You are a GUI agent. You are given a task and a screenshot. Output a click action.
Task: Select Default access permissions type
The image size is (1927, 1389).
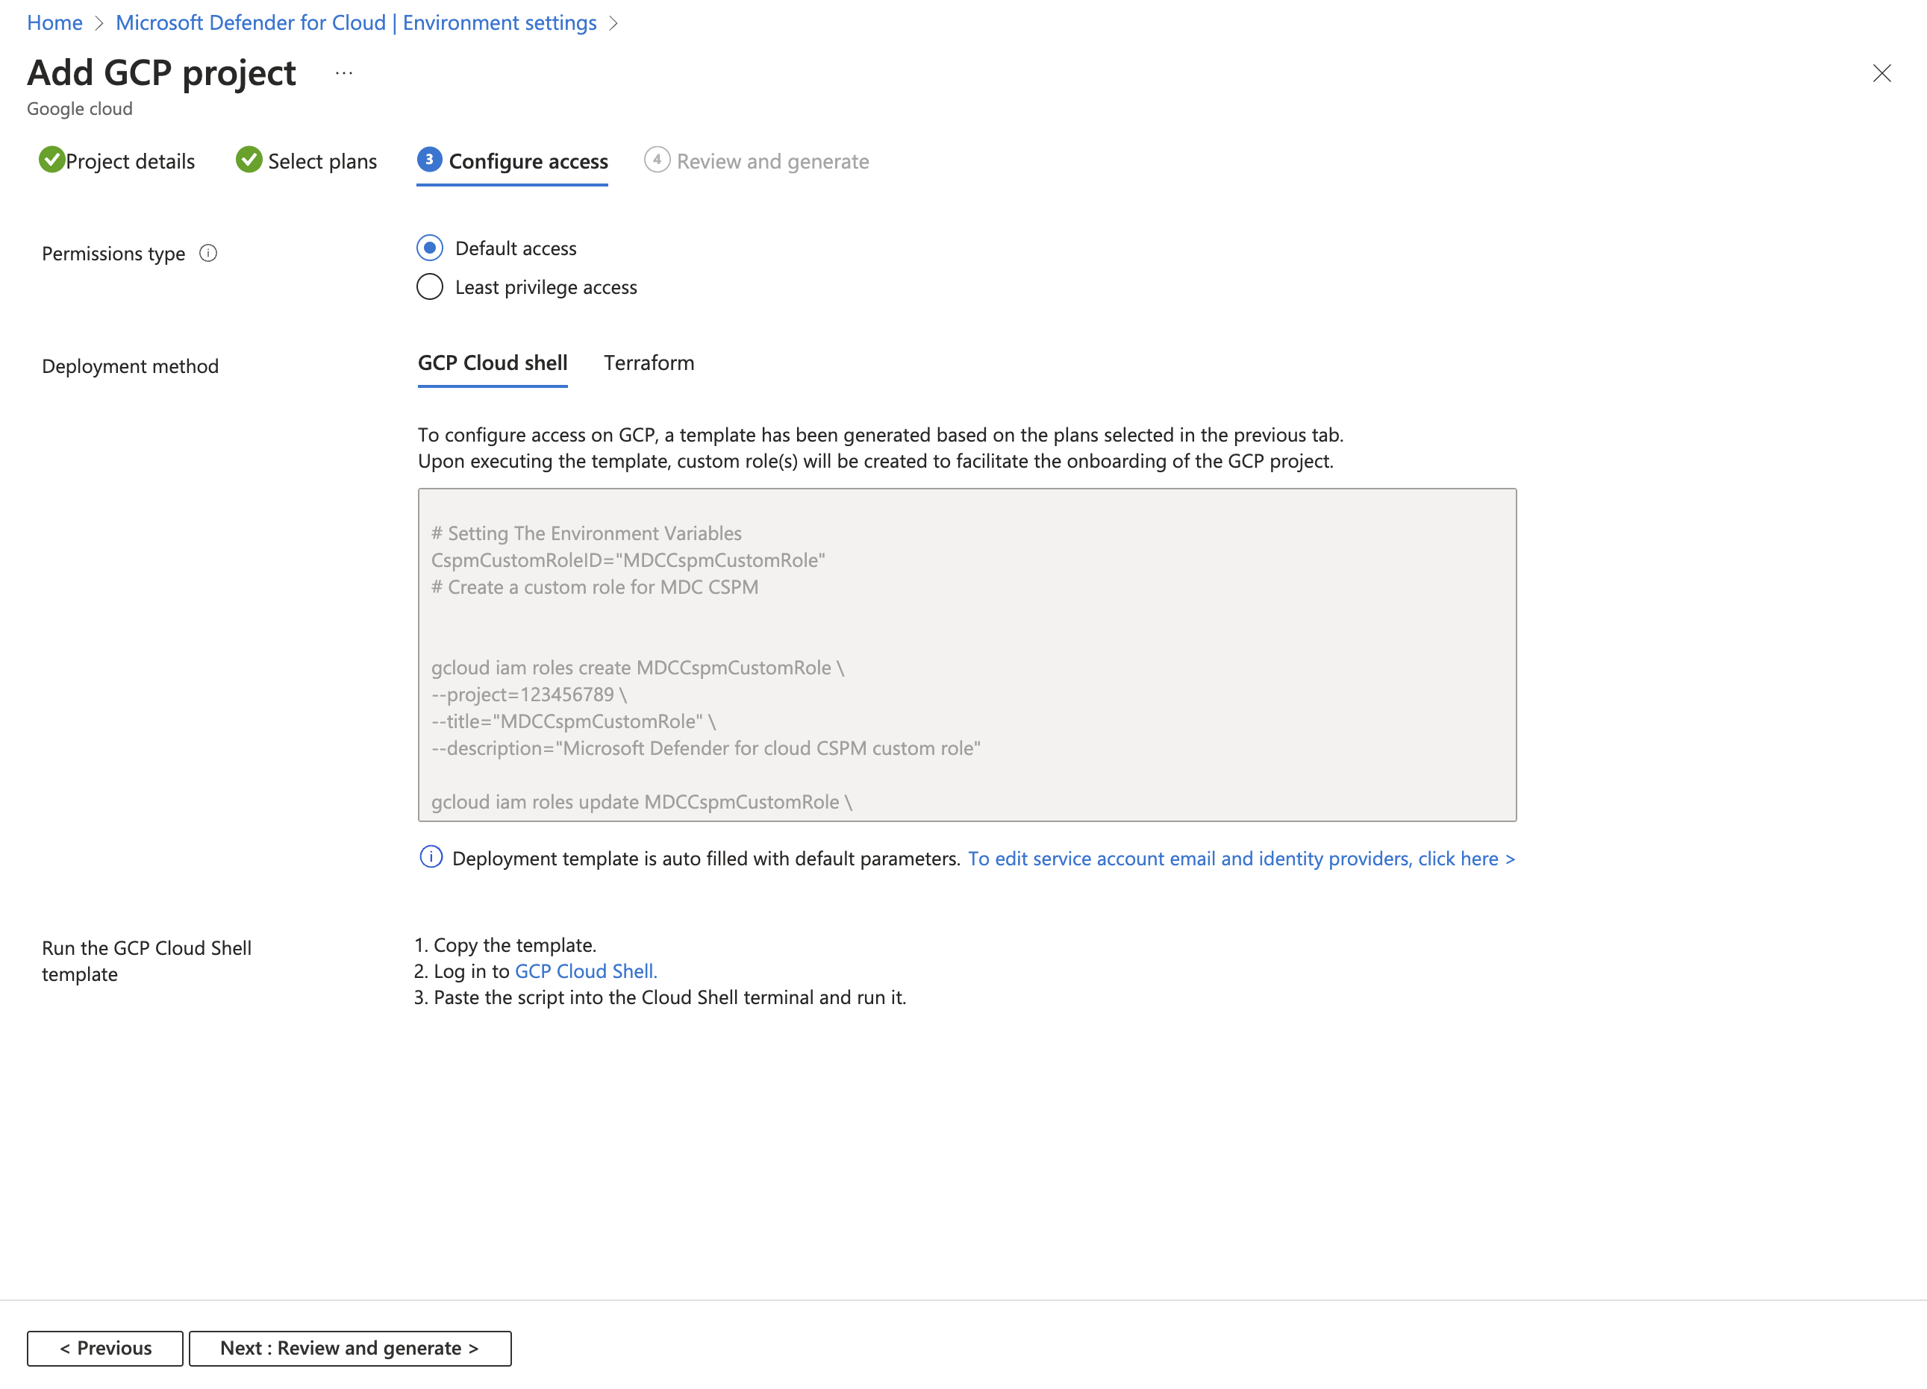pos(429,247)
